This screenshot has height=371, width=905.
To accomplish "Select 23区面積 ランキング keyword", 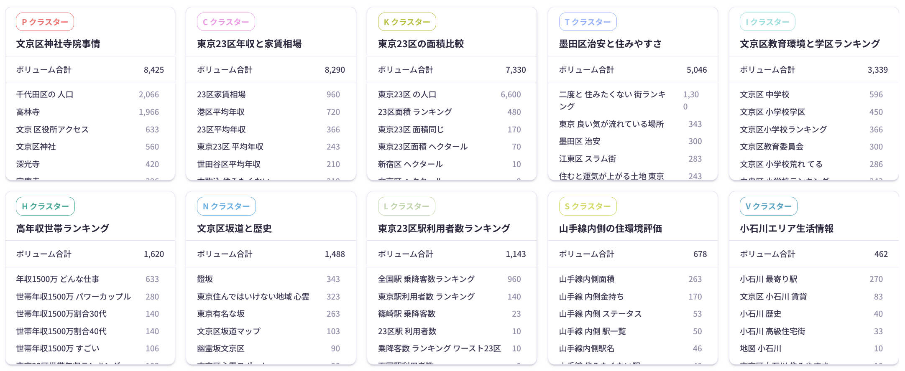I will point(415,112).
